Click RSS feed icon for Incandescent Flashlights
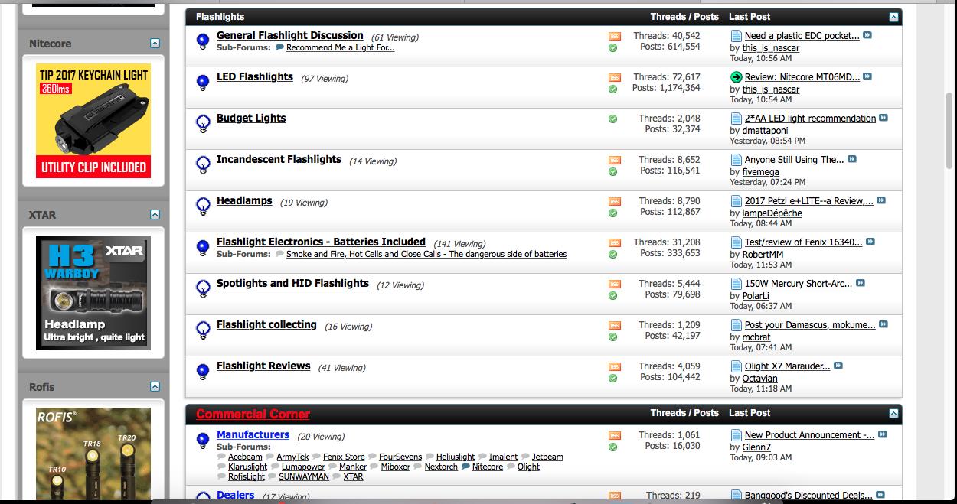Image resolution: width=957 pixels, height=504 pixels. coord(614,160)
